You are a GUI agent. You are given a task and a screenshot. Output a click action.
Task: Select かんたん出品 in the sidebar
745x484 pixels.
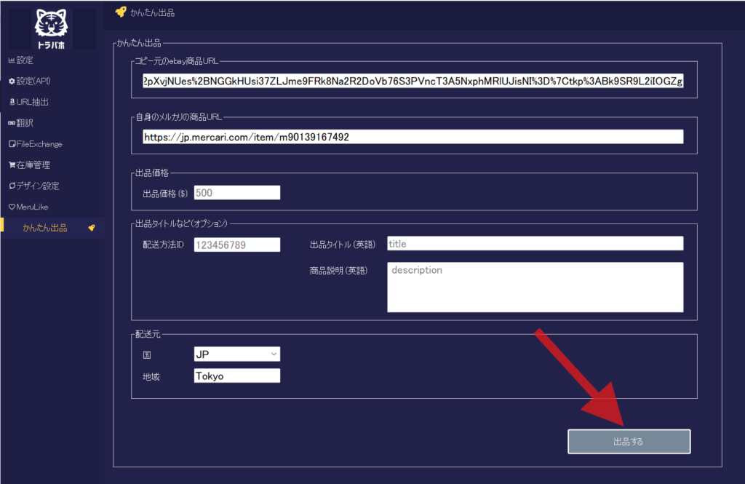coord(45,228)
